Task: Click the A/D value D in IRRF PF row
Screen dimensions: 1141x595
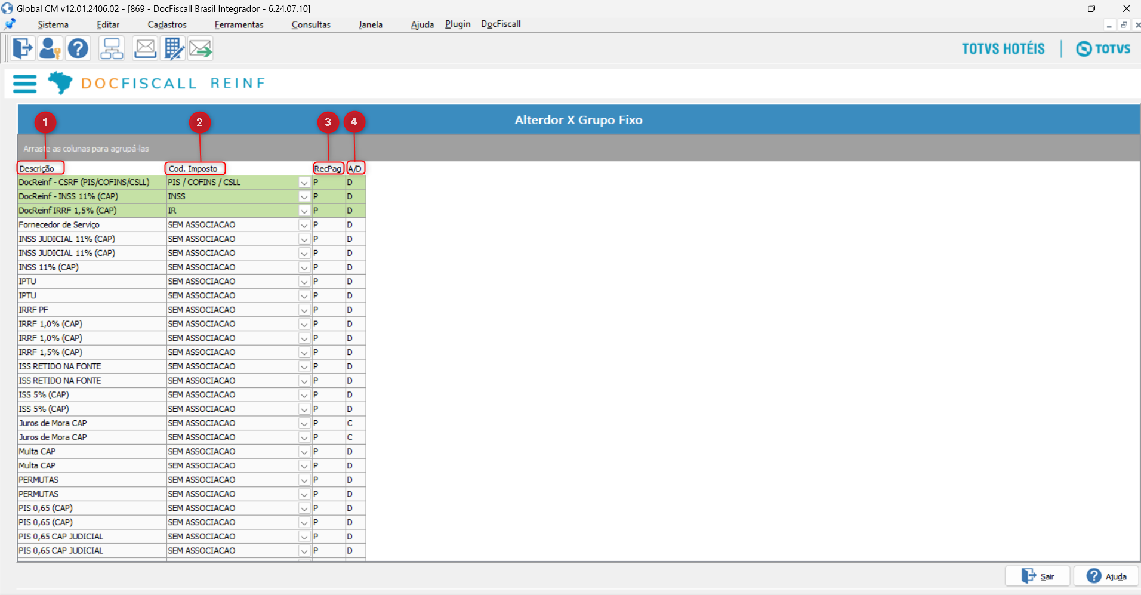Action: click(356, 310)
